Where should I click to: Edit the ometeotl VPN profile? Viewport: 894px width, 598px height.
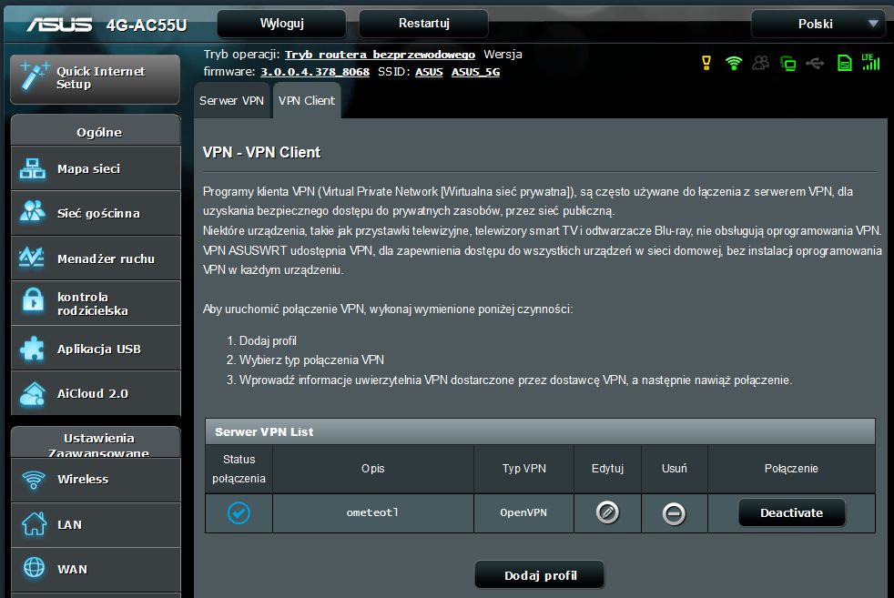(607, 512)
